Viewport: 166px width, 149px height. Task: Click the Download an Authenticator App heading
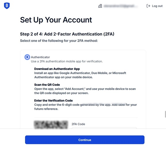tap(57, 69)
